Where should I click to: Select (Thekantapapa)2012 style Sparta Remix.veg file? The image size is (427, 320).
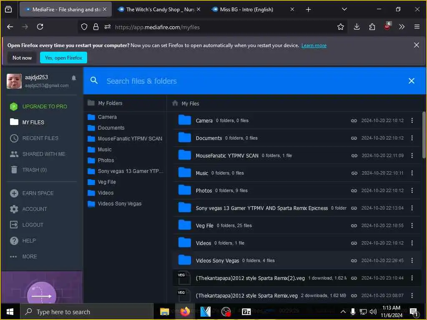coord(296,295)
